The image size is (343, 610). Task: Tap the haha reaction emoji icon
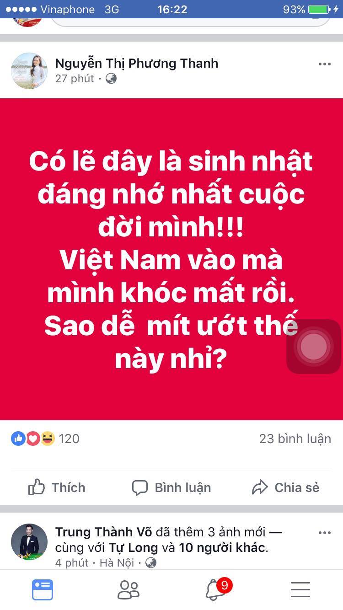[x=48, y=439]
